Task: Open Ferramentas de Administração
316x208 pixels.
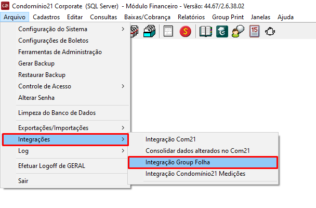Action: (x=65, y=52)
